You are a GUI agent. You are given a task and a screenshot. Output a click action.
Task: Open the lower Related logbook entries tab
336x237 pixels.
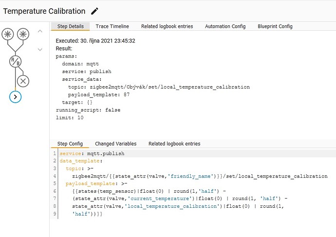[174, 144]
